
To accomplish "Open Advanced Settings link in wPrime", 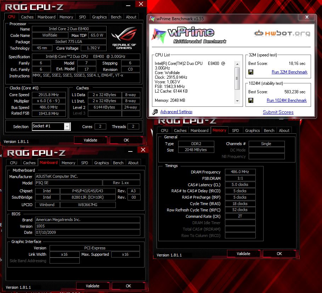I will (x=176, y=112).
